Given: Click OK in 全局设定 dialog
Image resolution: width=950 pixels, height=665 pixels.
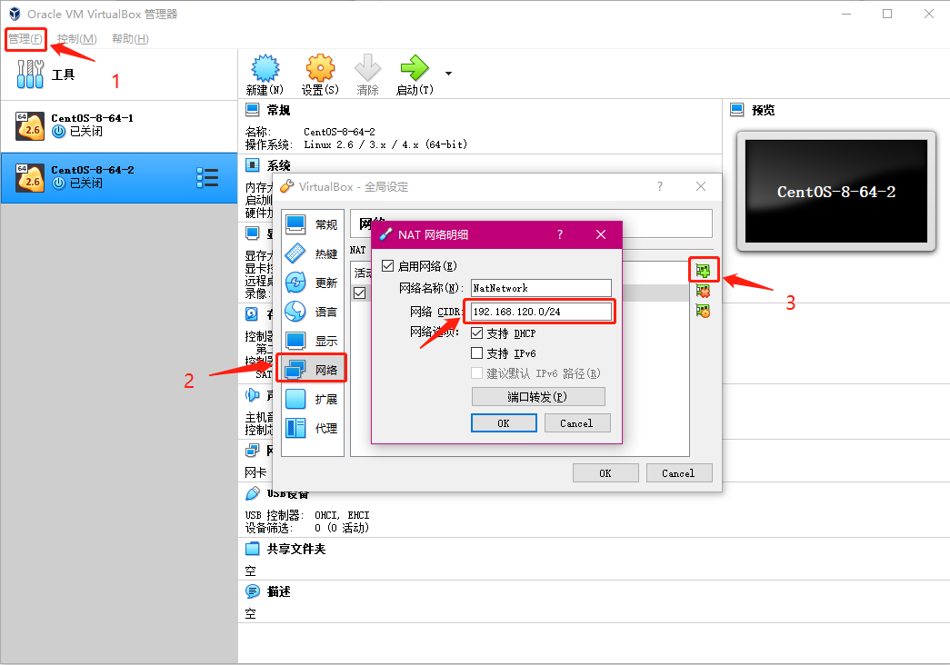Looking at the screenshot, I should click(x=605, y=473).
